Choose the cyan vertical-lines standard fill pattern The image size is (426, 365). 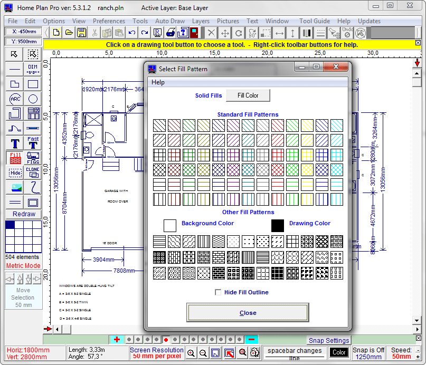tap(337, 199)
